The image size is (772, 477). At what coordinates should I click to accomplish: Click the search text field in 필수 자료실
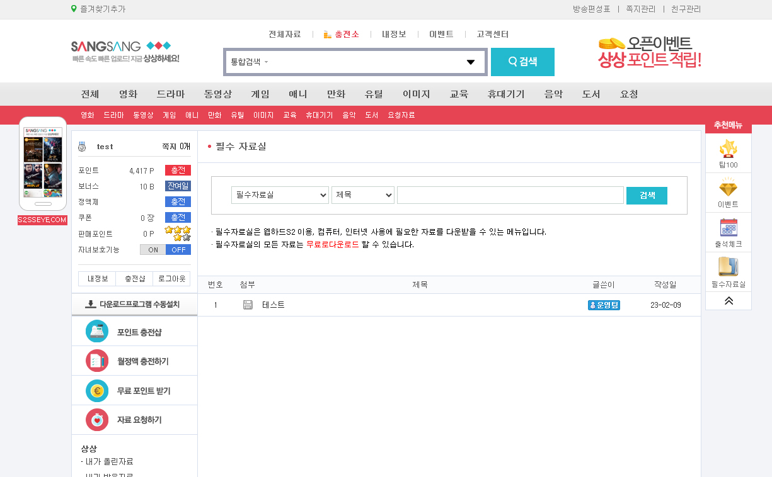510,195
